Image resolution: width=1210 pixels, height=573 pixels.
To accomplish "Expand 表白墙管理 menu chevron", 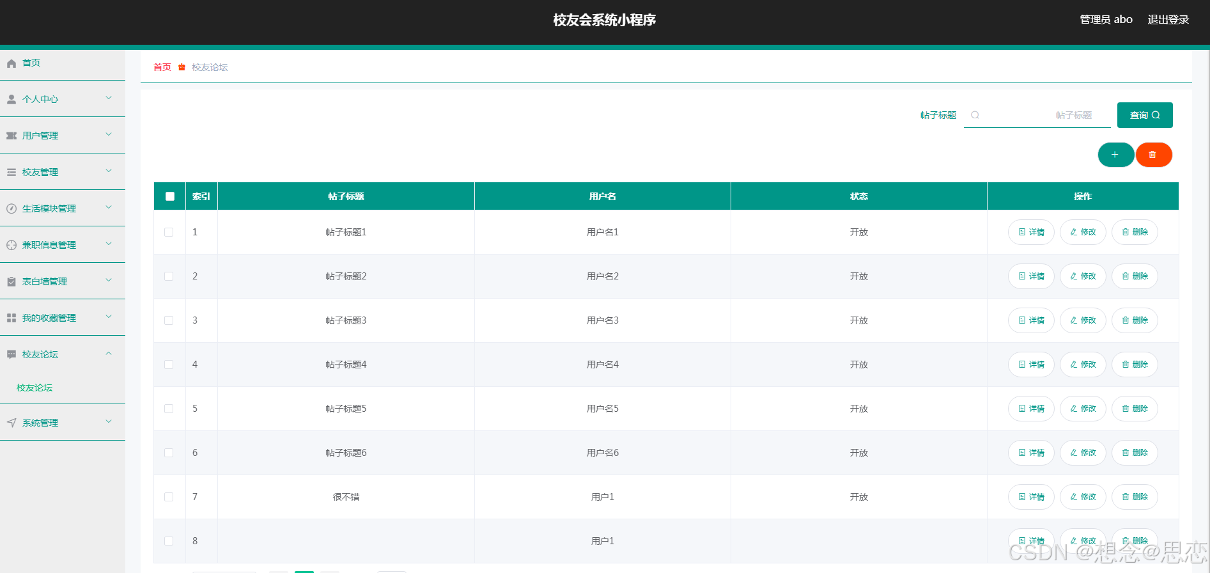I will pyautogui.click(x=109, y=280).
